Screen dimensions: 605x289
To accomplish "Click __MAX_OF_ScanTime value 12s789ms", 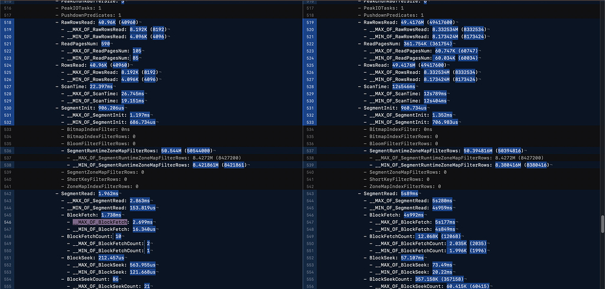I will tap(435, 94).
